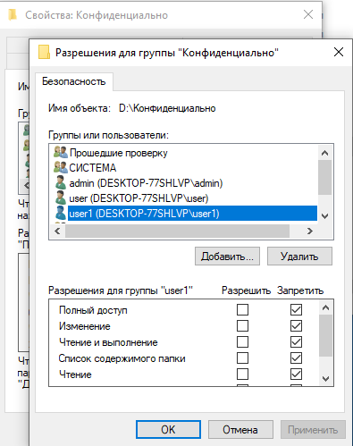Open the Безопасность tab
Viewport: 353px width, 446px height.
pos(74,81)
